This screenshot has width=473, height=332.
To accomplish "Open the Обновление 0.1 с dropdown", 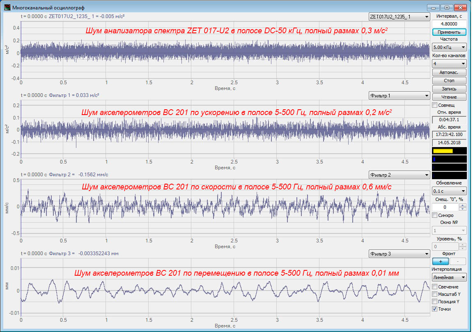I will point(449,191).
